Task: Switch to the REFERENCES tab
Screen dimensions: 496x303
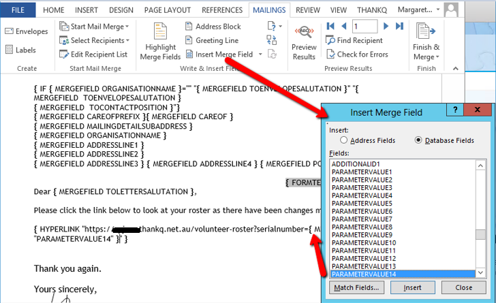Action: (x=222, y=10)
